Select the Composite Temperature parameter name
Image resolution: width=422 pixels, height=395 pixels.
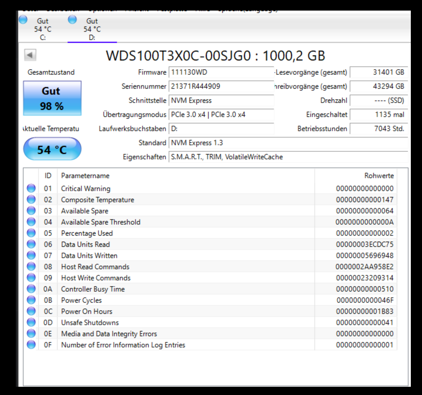pyautogui.click(x=98, y=200)
